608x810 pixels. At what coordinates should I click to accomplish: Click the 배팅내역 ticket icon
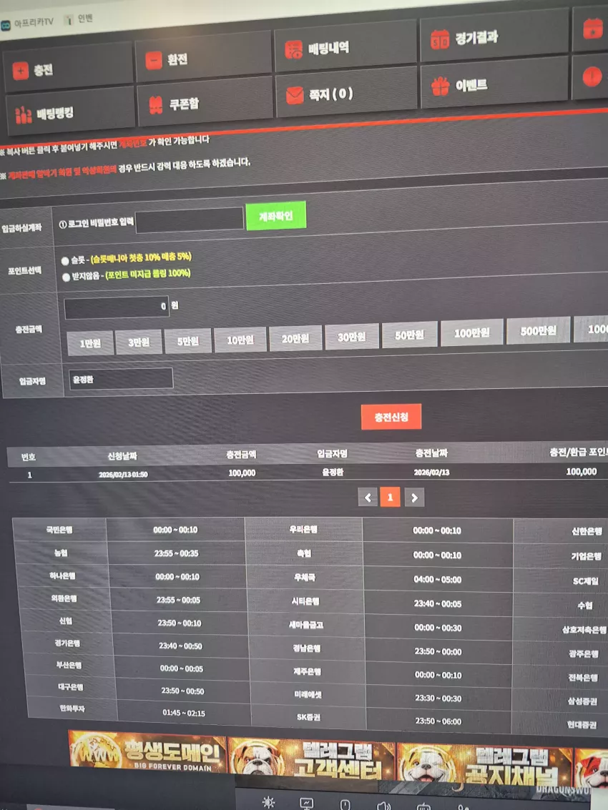[294, 50]
